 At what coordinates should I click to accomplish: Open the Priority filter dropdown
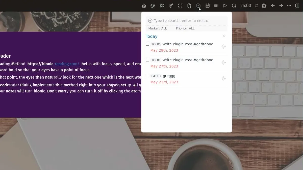pyautogui.click(x=185, y=28)
